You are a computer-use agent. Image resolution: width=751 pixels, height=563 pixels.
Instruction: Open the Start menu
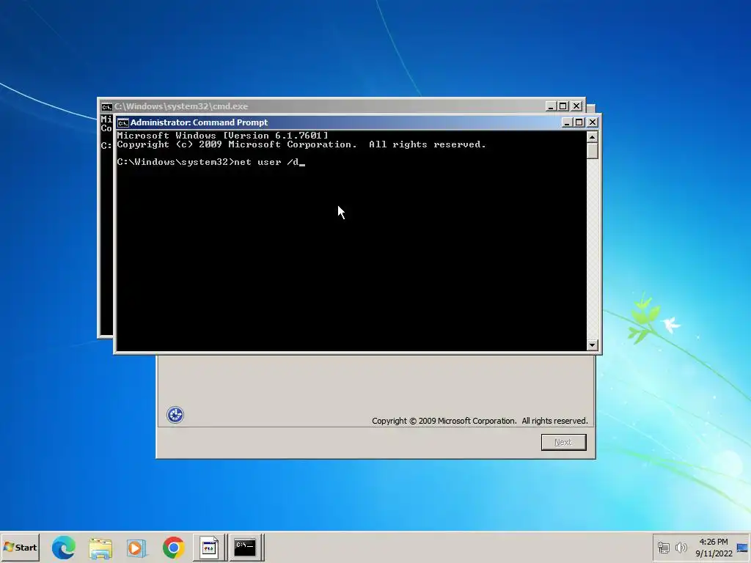[20, 547]
